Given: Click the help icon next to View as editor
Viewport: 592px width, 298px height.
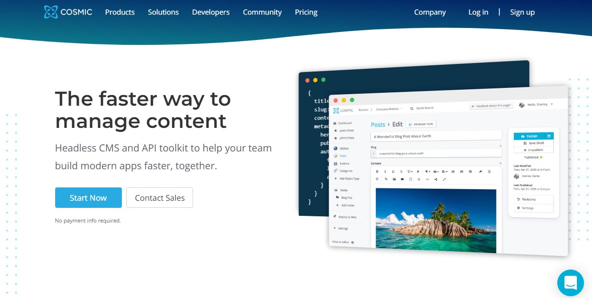Looking at the screenshot, I should tap(353, 242).
